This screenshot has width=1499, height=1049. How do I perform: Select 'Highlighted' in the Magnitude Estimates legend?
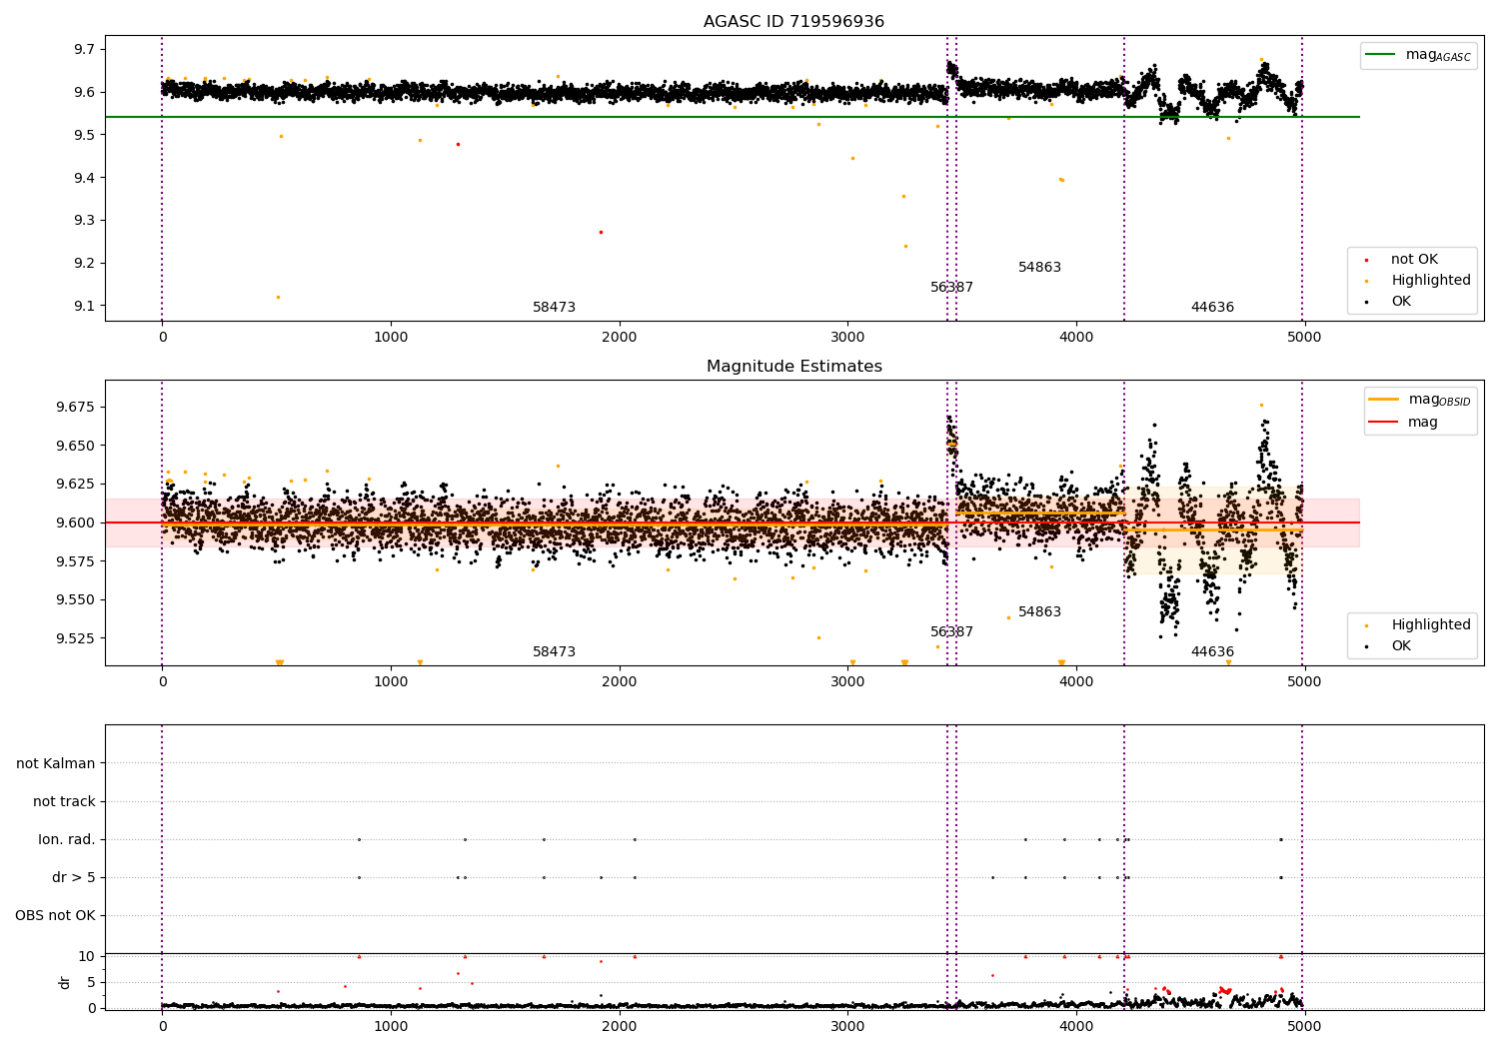pyautogui.click(x=1430, y=625)
